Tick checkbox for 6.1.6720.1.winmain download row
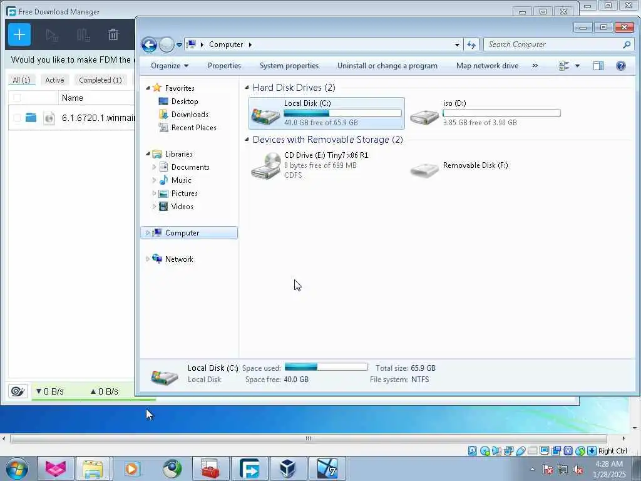The image size is (641, 481). 17,118
